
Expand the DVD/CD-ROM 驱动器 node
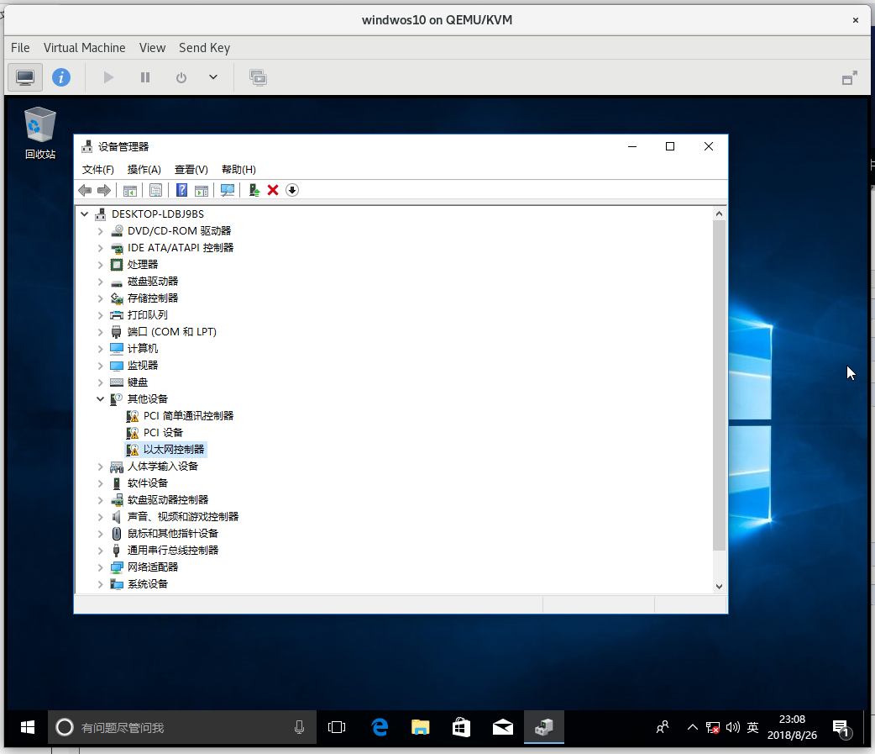pos(101,231)
